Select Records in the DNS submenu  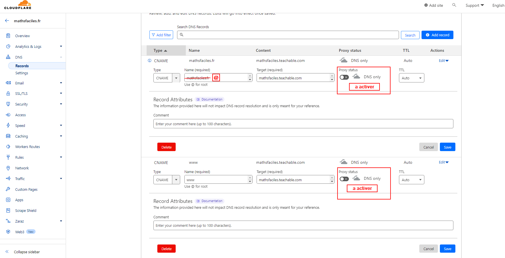(22, 66)
